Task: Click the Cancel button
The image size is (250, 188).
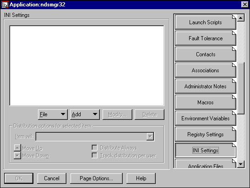Action: [x=52, y=178]
